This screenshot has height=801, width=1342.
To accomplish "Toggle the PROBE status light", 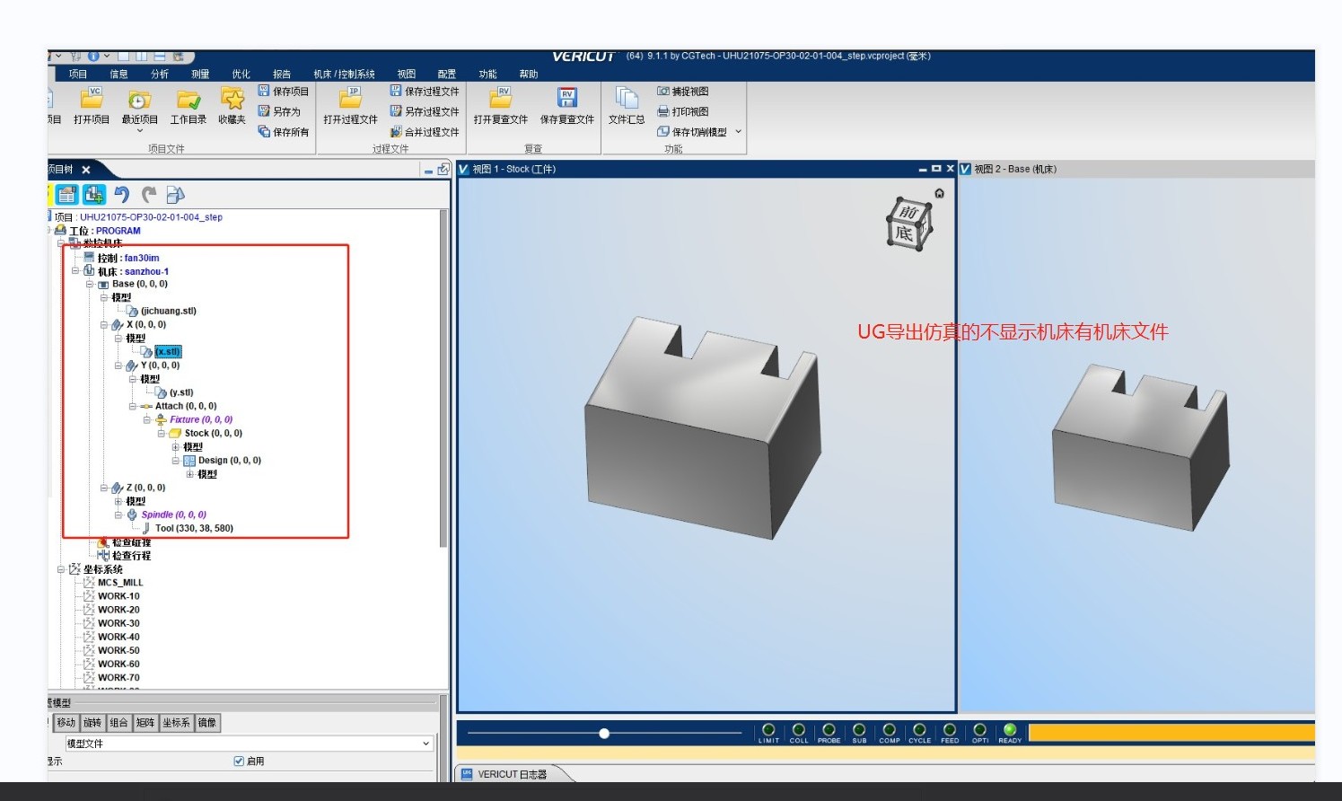I will [829, 729].
